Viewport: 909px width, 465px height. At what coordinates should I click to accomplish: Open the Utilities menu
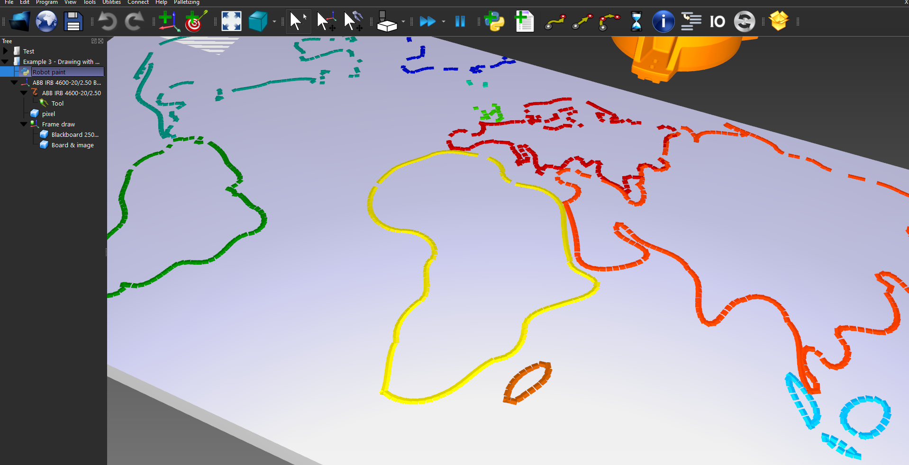[x=111, y=2]
